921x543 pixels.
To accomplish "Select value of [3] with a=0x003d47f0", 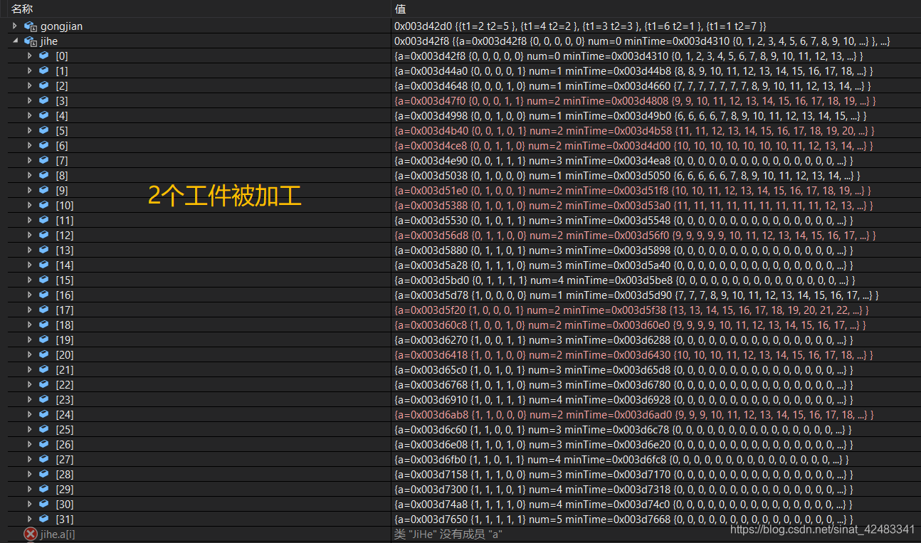I will (x=635, y=100).
